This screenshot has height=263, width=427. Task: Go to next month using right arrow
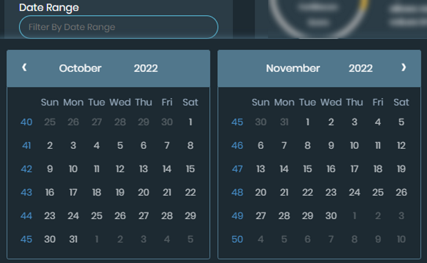[x=403, y=68]
